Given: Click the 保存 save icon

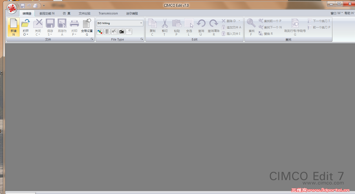Looking at the screenshot, I should 50,23.
